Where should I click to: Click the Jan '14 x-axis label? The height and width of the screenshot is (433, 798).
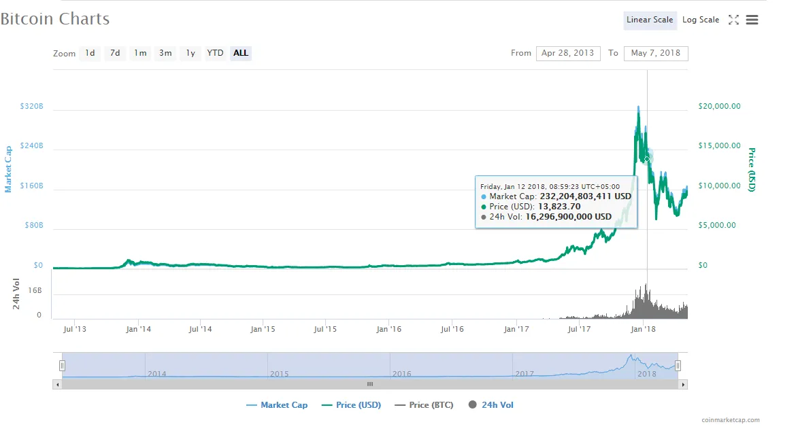(x=138, y=329)
